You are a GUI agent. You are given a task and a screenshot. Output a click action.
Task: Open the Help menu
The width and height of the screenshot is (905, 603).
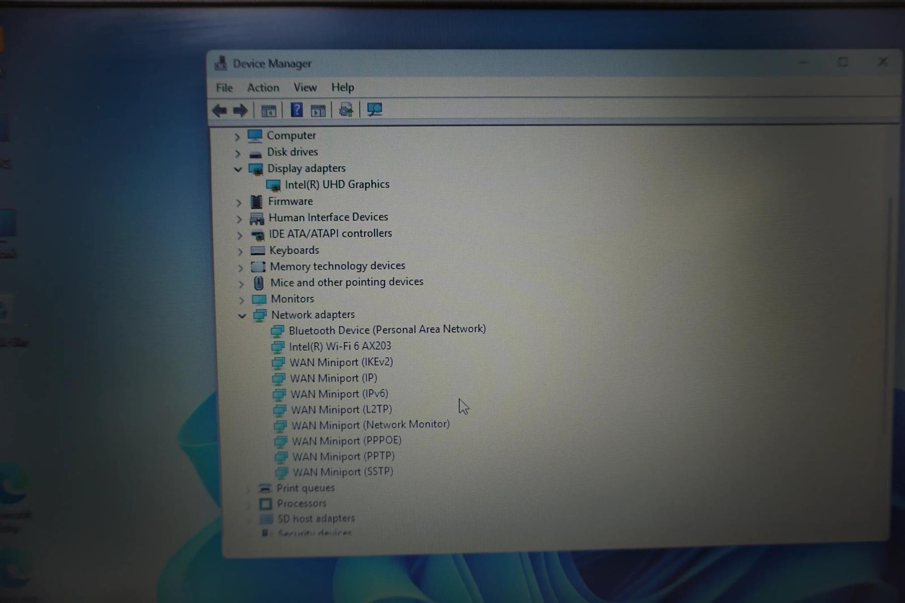(343, 87)
